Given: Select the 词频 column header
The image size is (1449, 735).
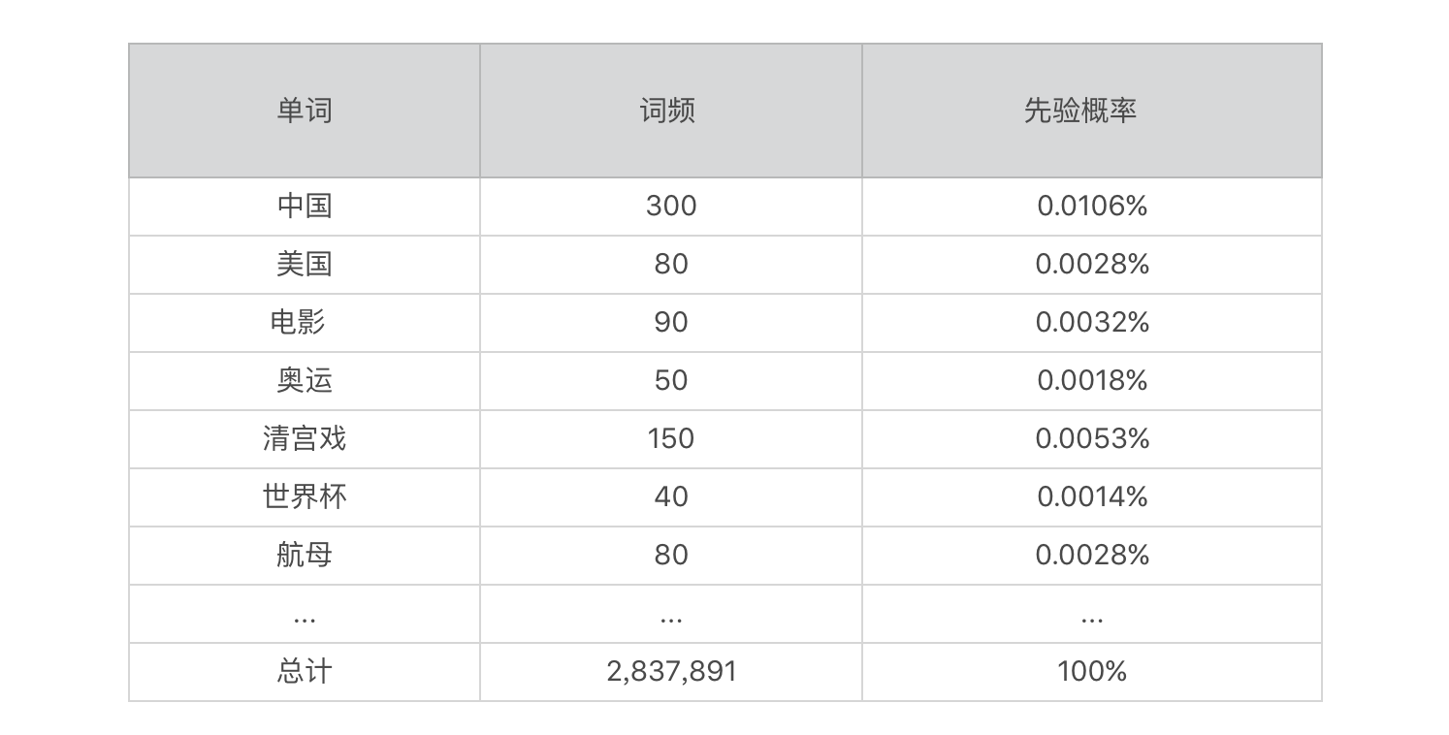Looking at the screenshot, I should click(667, 111).
